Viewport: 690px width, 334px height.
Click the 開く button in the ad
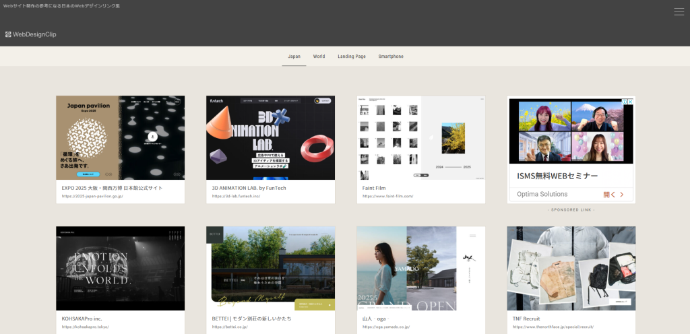608,195
